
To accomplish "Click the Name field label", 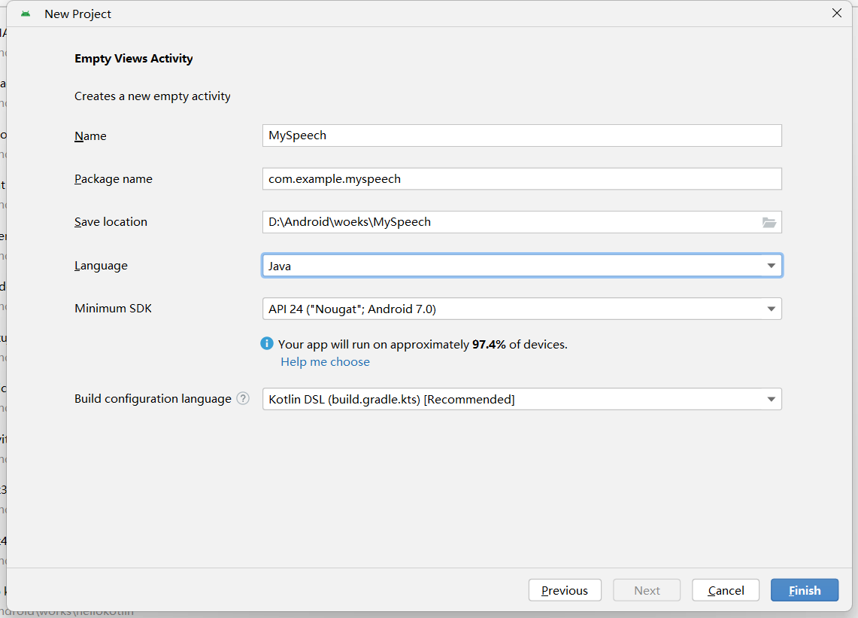I will pos(90,136).
